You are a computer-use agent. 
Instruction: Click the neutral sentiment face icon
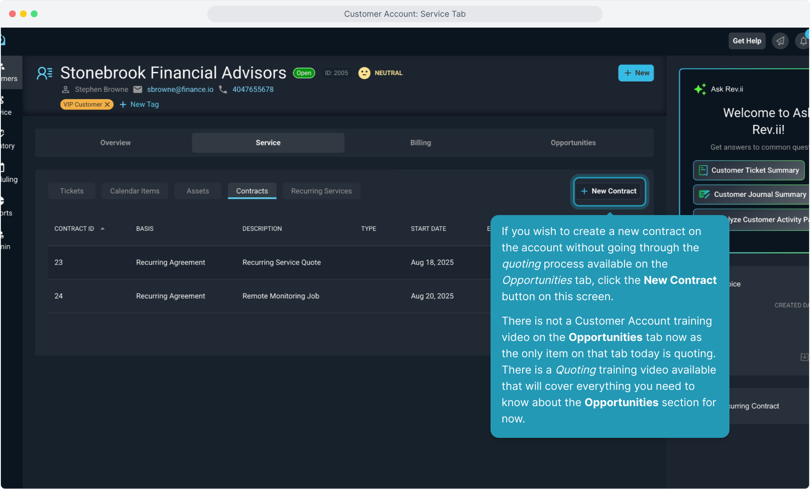tap(364, 73)
